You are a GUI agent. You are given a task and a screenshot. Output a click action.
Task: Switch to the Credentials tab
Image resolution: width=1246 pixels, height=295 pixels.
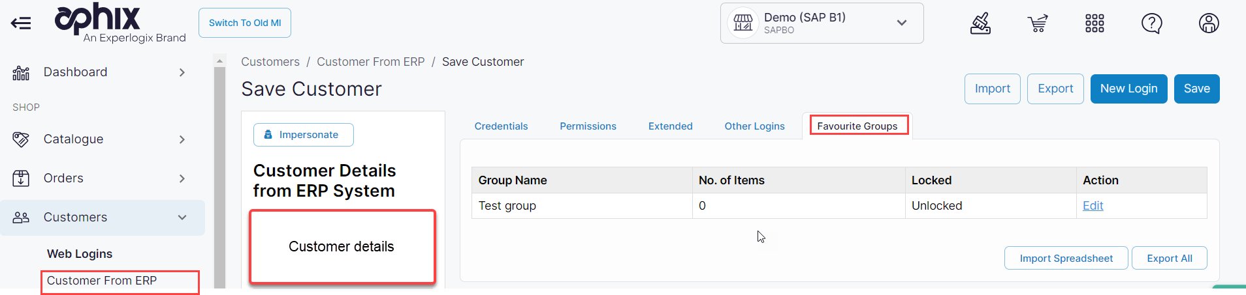tap(501, 126)
